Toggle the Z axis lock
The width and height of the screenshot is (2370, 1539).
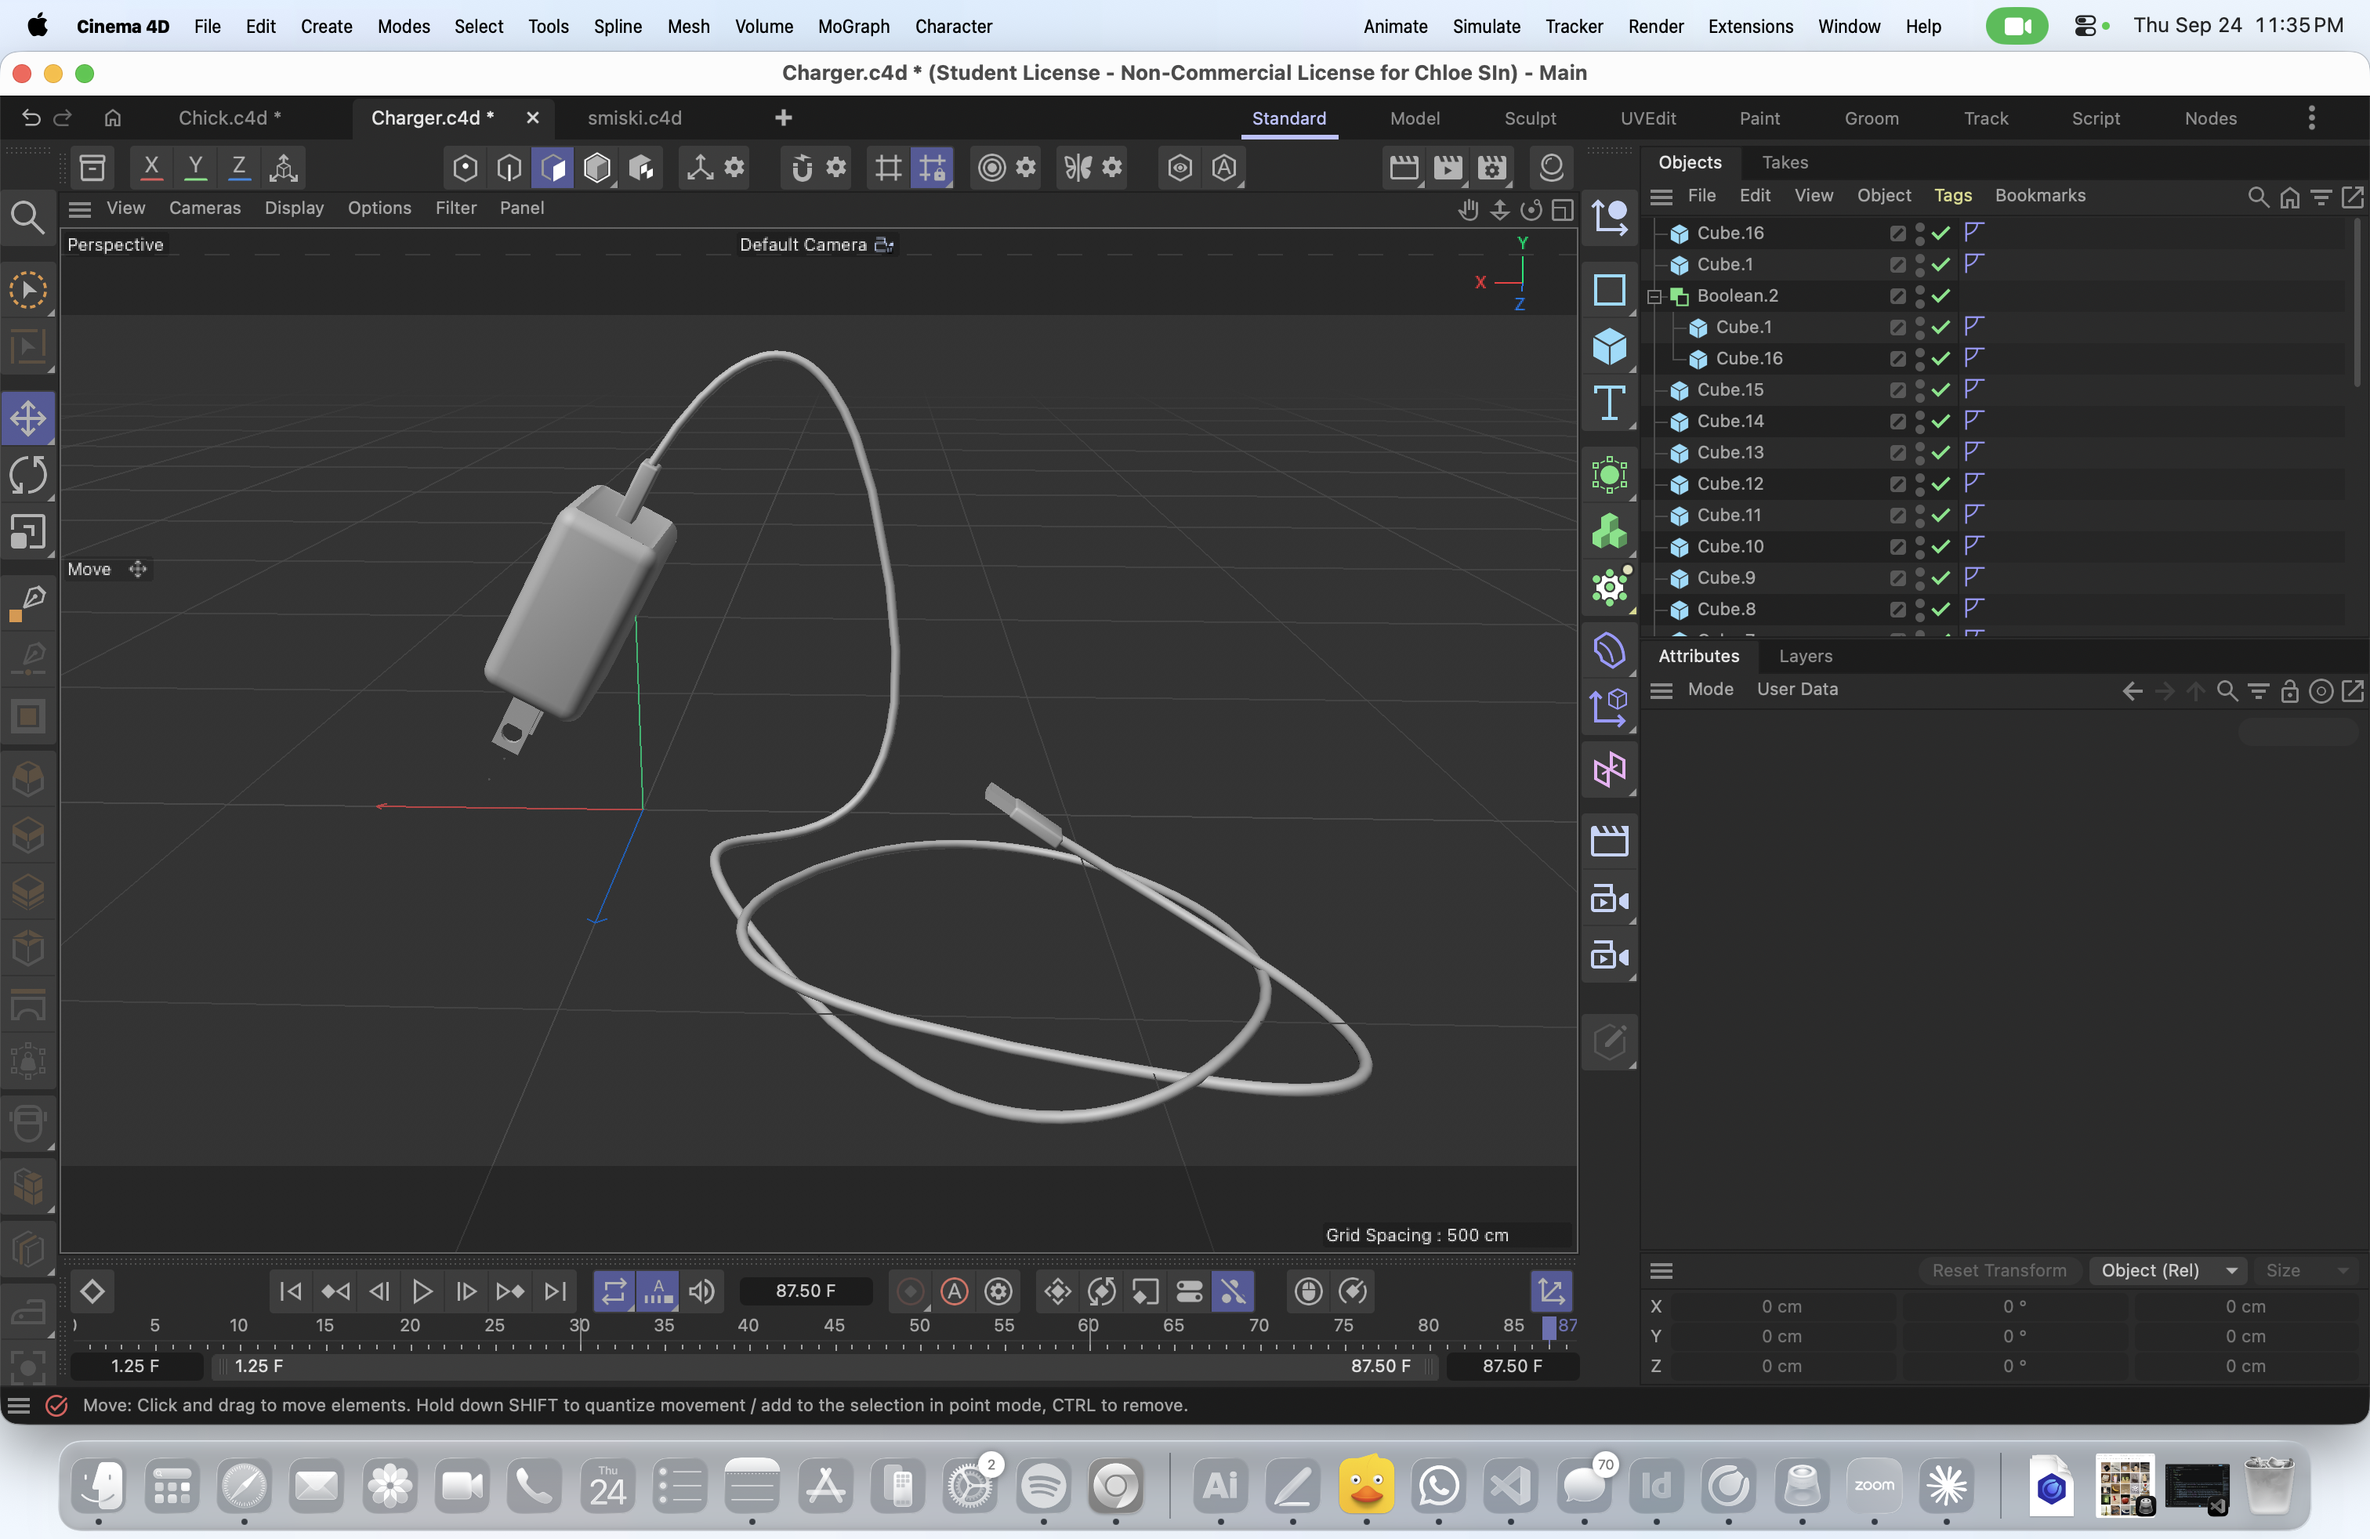pos(239,167)
